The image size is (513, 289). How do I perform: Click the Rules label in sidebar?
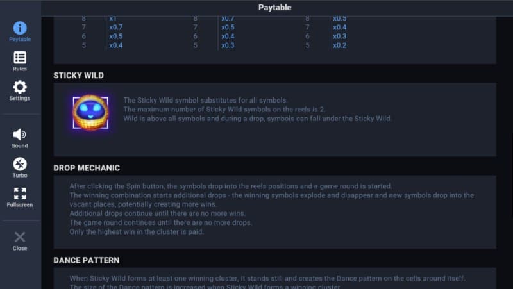pyautogui.click(x=20, y=69)
